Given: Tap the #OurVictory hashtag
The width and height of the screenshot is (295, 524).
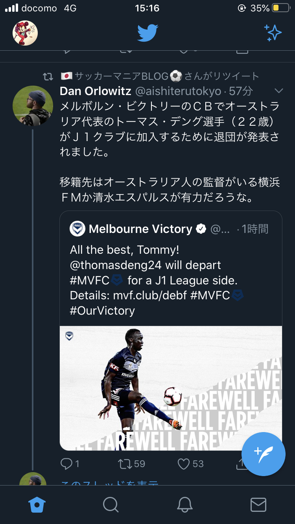Looking at the screenshot, I should [102, 311].
